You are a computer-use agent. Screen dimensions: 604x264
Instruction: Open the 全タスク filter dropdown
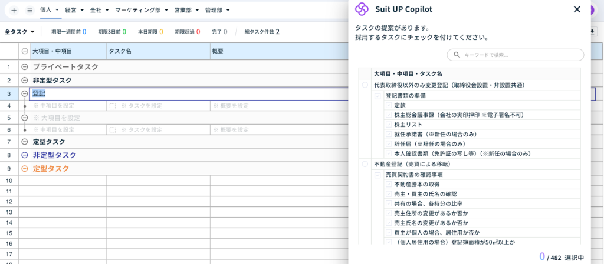tap(19, 32)
